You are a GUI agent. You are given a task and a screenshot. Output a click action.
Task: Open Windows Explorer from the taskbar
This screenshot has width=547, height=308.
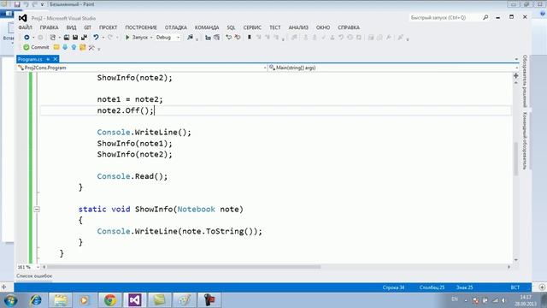(61, 300)
